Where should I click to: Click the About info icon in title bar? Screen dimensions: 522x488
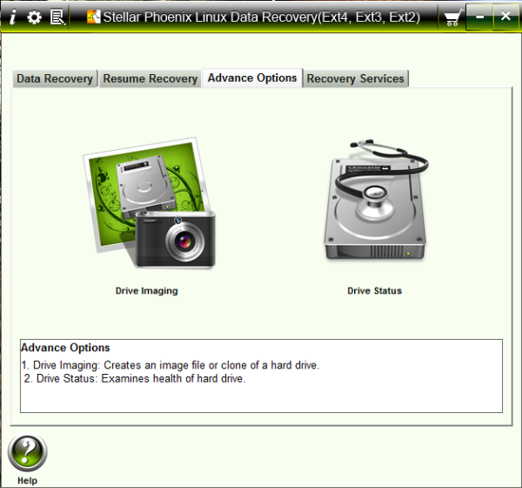click(12, 17)
